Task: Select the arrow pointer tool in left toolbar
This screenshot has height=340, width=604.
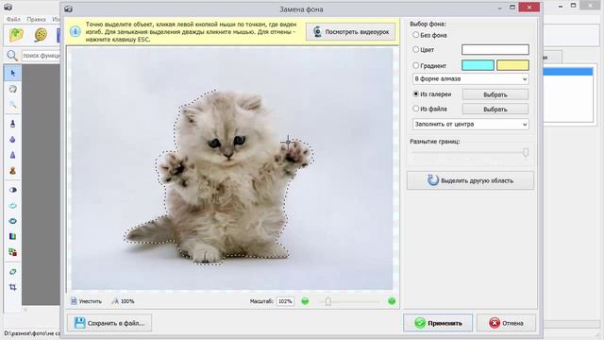Action: (x=12, y=74)
